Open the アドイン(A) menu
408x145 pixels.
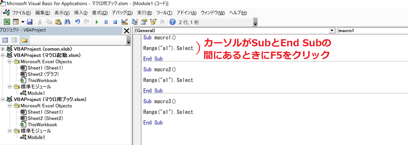187,13
